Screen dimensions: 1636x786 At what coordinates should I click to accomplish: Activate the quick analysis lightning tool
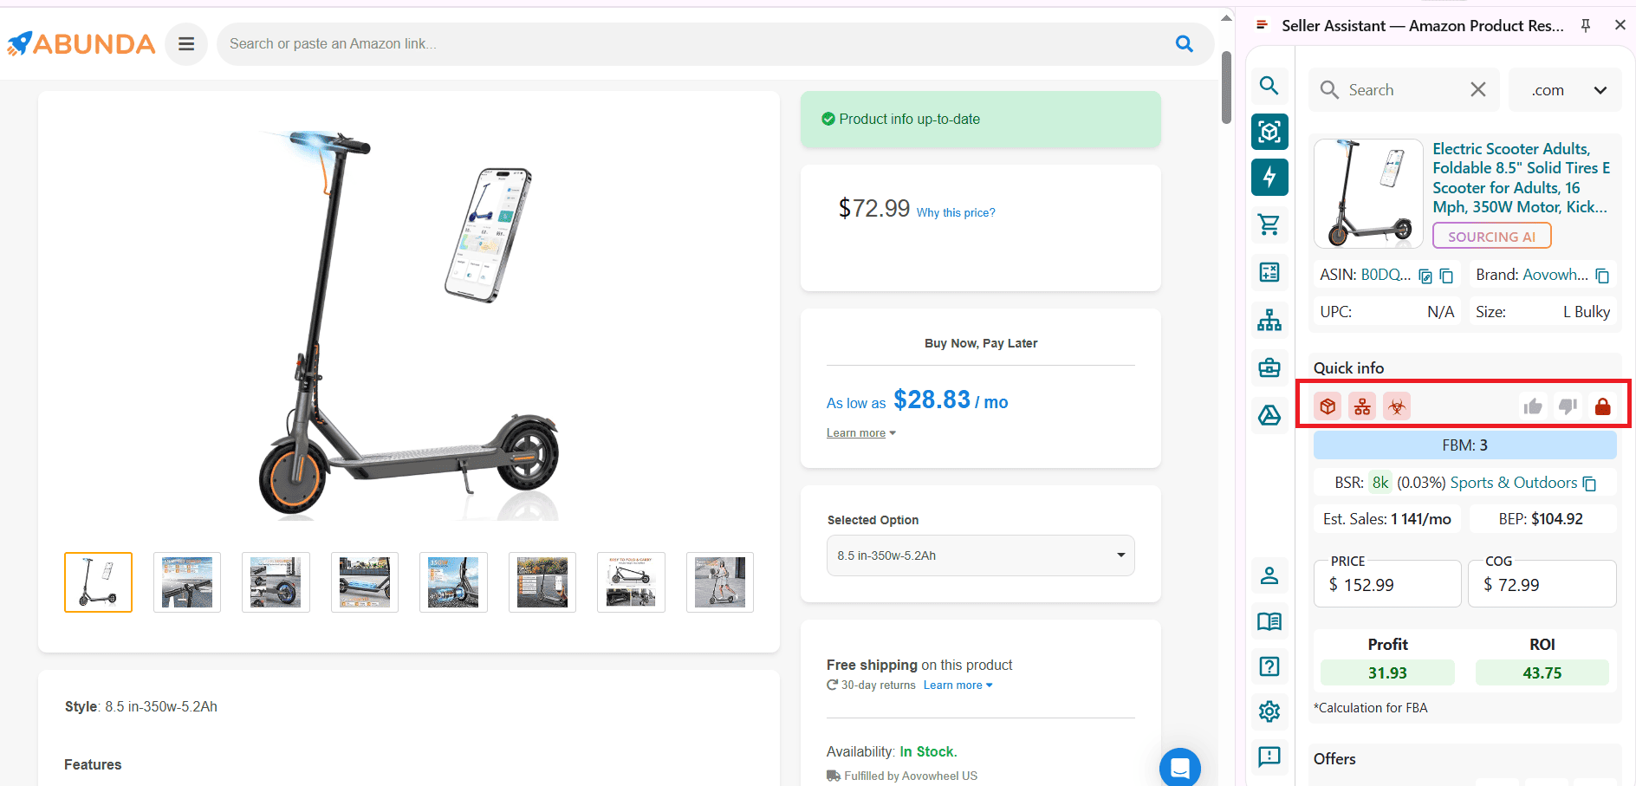click(x=1269, y=177)
